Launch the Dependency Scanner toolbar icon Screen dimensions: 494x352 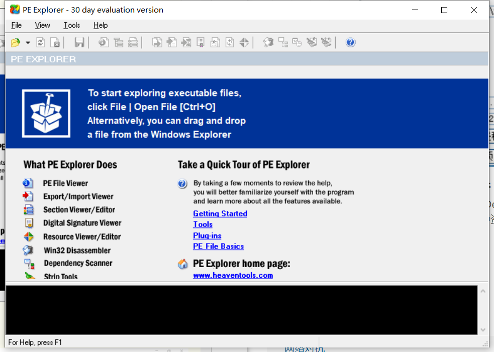click(283, 43)
